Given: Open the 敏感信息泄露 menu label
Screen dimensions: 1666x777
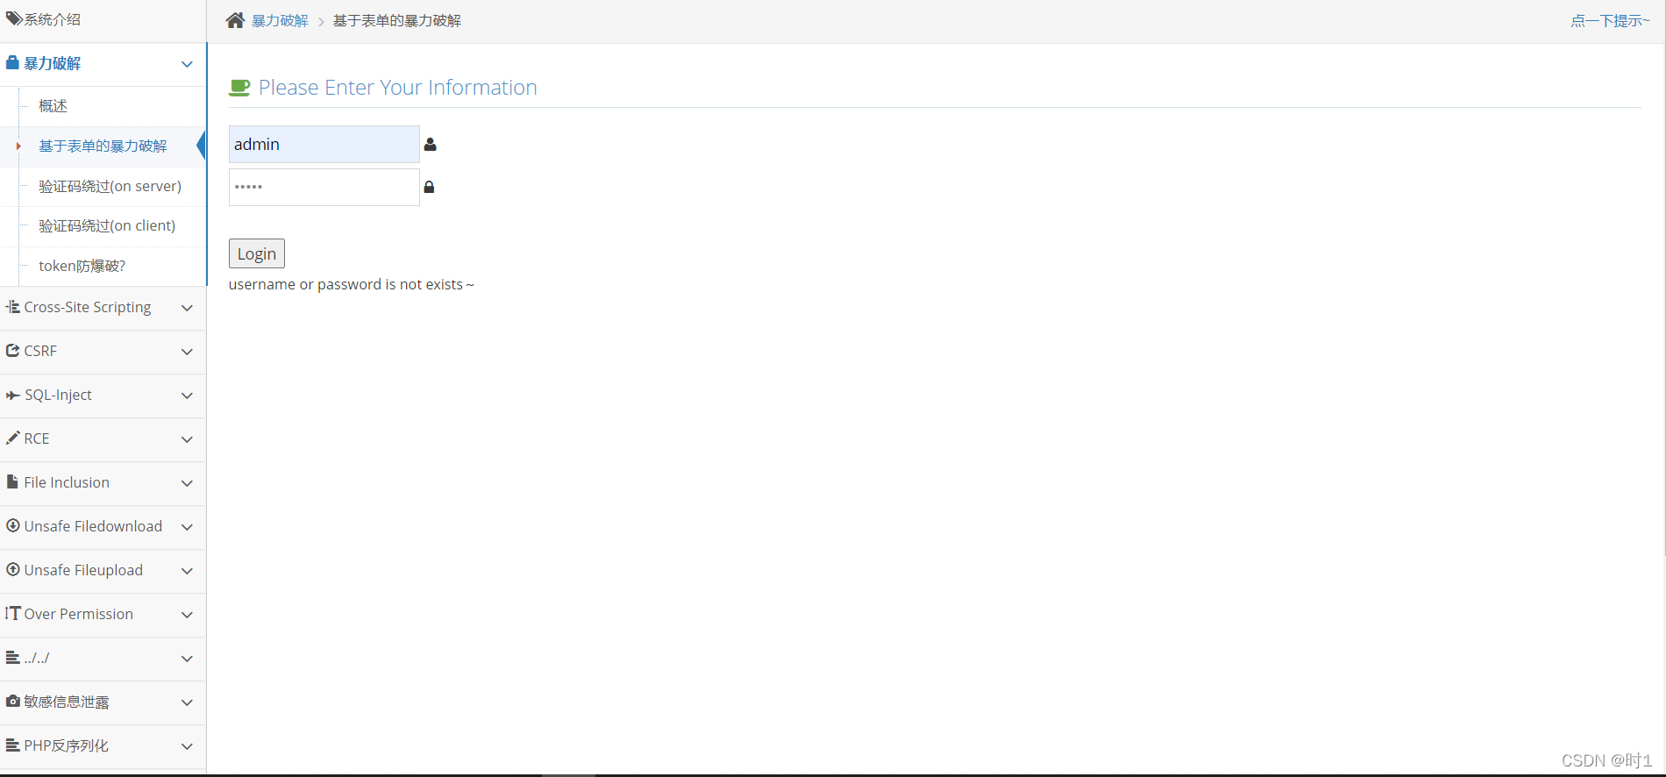Looking at the screenshot, I should (67, 702).
